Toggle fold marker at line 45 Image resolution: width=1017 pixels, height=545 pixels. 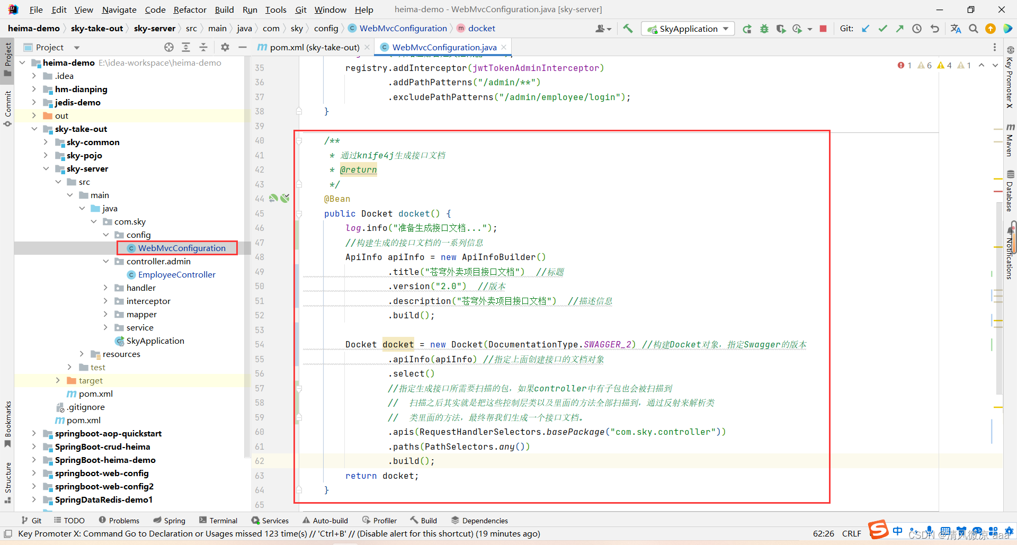[299, 214]
